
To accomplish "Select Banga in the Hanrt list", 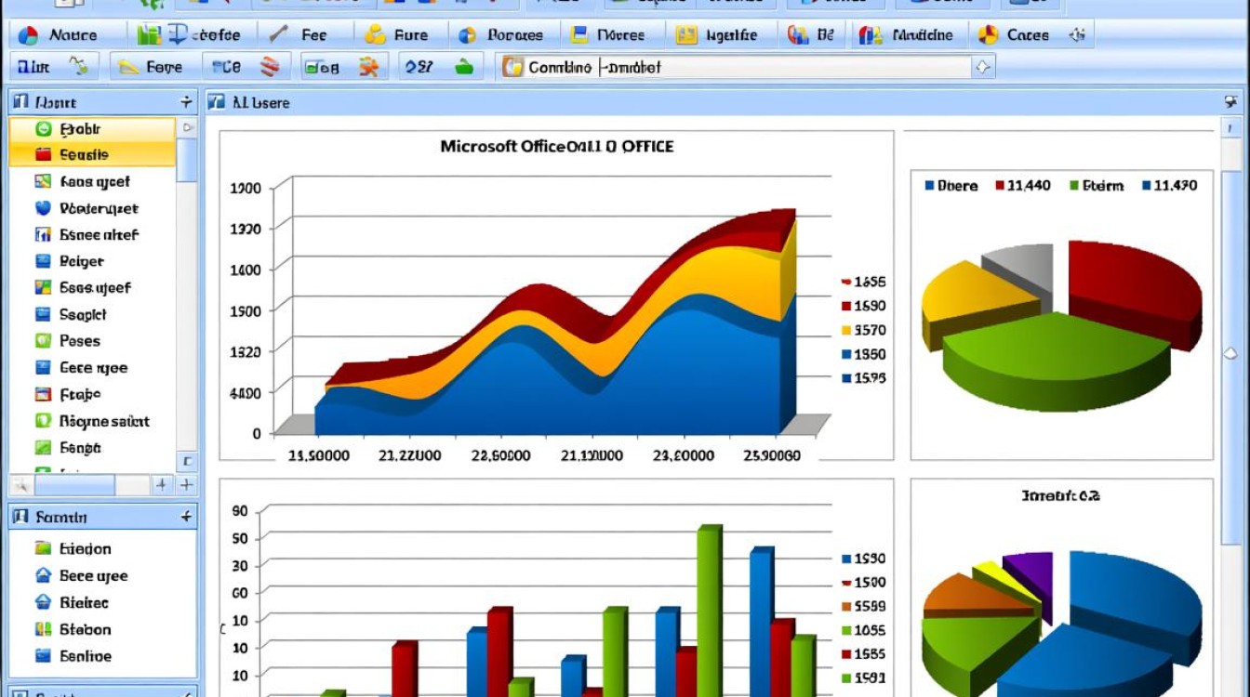I will tap(93, 448).
